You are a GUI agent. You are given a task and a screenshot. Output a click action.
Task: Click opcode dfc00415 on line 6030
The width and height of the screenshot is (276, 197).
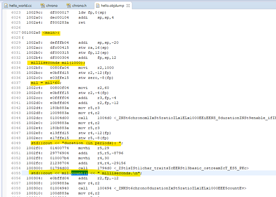[x=59, y=48]
